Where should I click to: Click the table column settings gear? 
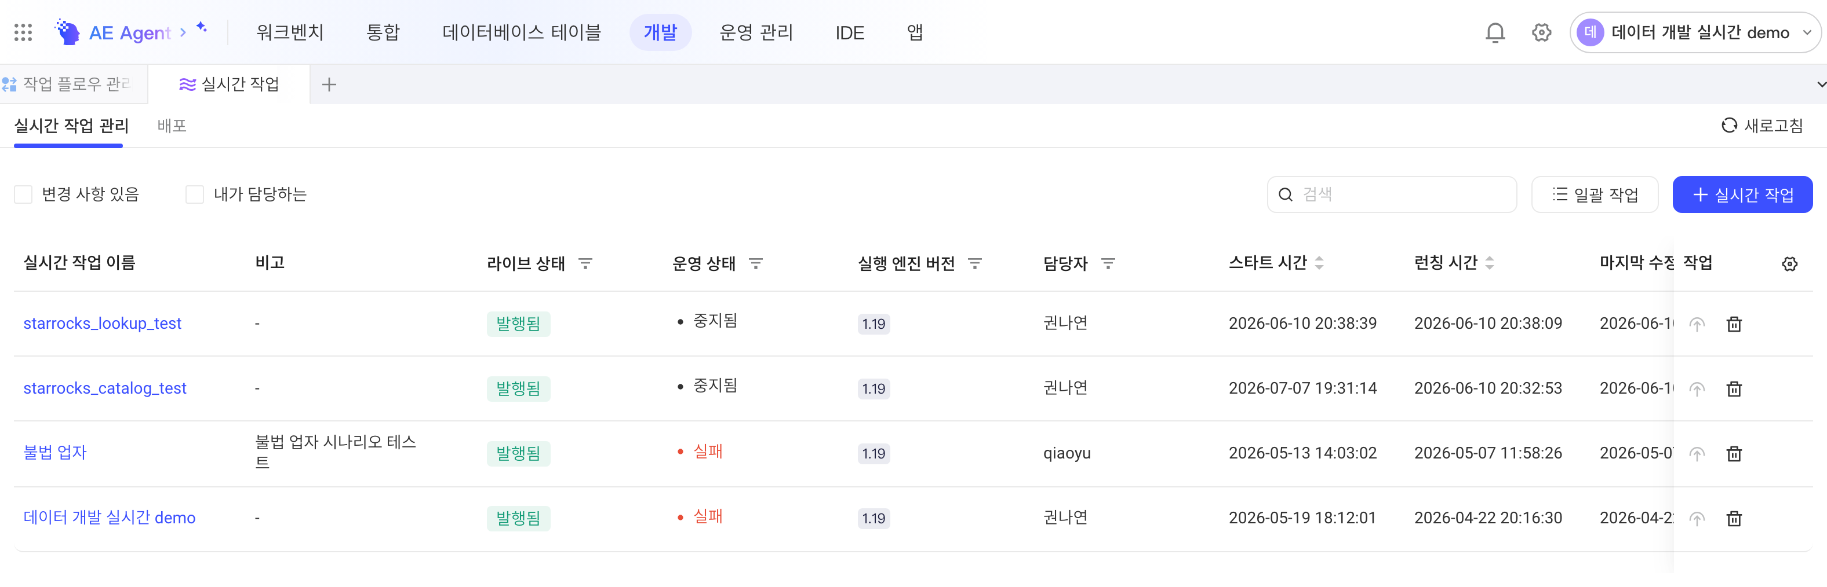coord(1789,264)
